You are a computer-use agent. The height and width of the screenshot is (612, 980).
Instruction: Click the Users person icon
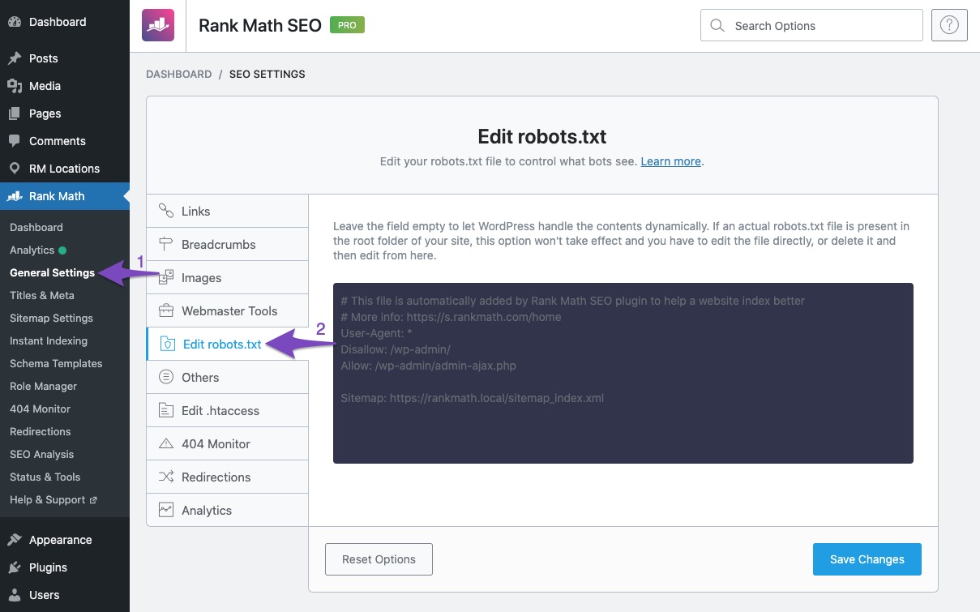(x=15, y=595)
